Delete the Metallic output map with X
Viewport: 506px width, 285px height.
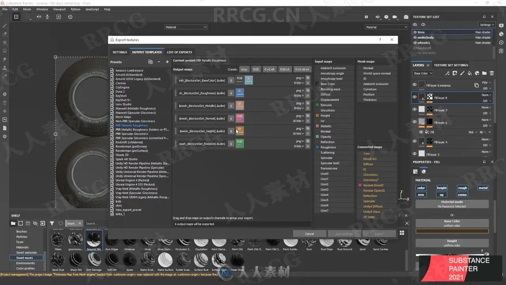tap(308, 108)
